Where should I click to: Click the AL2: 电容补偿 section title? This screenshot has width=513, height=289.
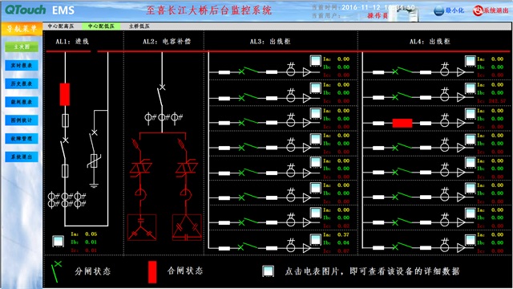point(167,42)
